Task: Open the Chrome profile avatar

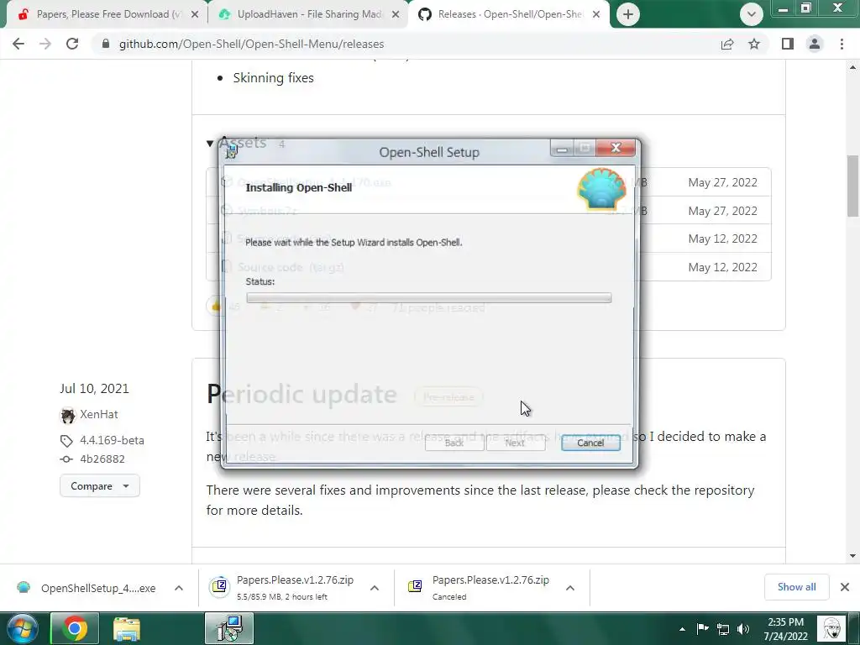Action: point(815,44)
